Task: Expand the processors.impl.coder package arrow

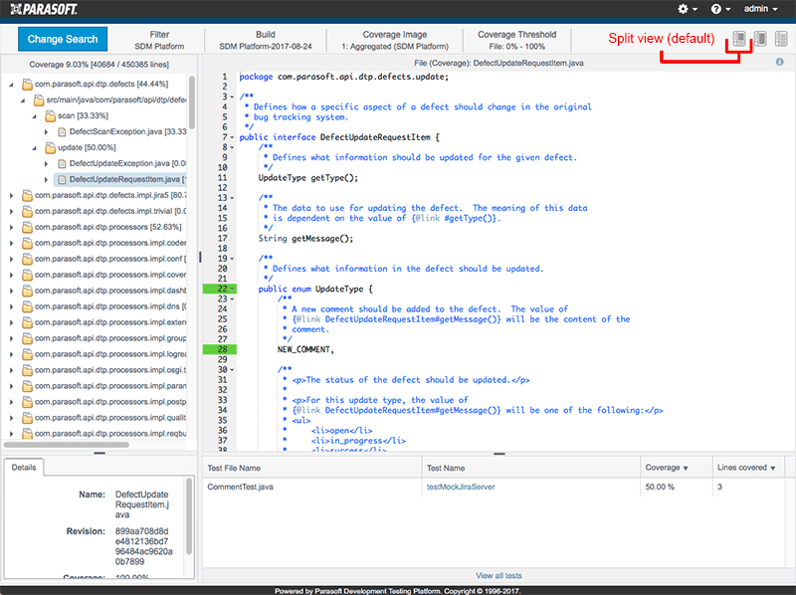Action: pos(11,243)
